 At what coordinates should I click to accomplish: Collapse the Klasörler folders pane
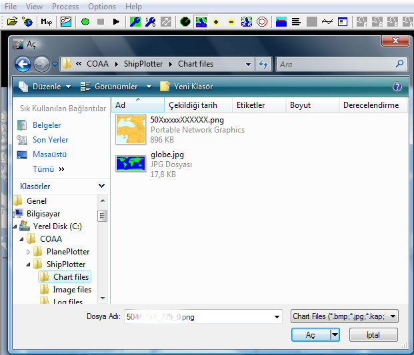tap(101, 186)
